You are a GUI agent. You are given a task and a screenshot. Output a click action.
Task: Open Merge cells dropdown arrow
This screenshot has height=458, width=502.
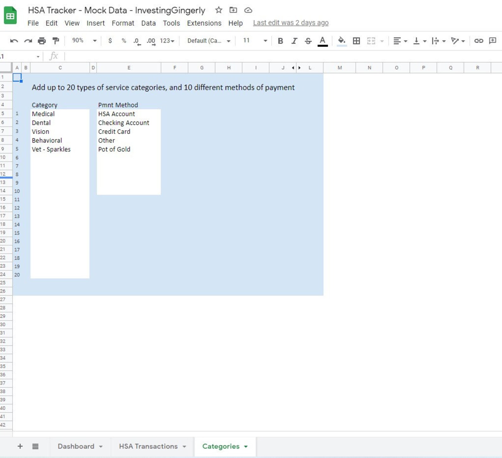pos(382,41)
